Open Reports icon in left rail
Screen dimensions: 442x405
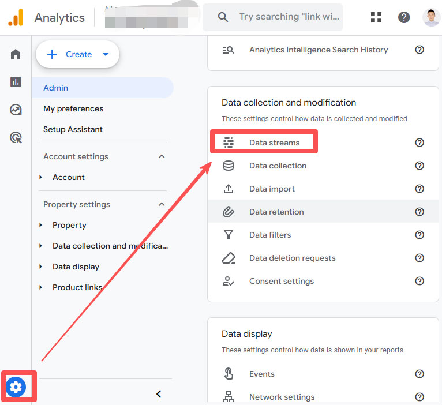(x=16, y=82)
